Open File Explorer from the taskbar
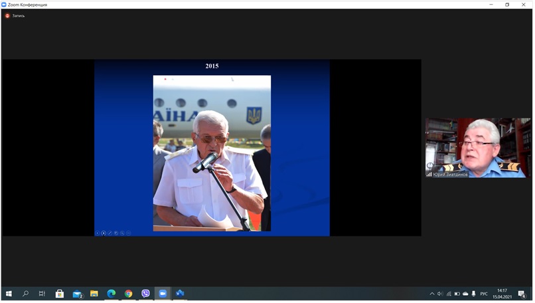The width and height of the screenshot is (535, 303). coord(94,293)
